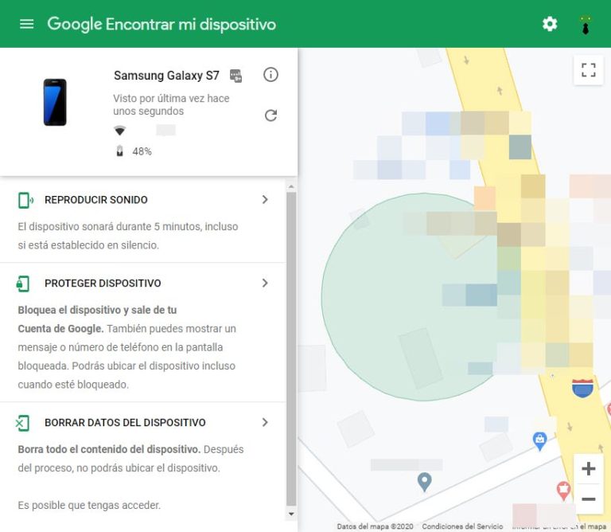Click 'Es posible que tengas acceder' text
This screenshot has height=532, width=611.
pyautogui.click(x=89, y=505)
